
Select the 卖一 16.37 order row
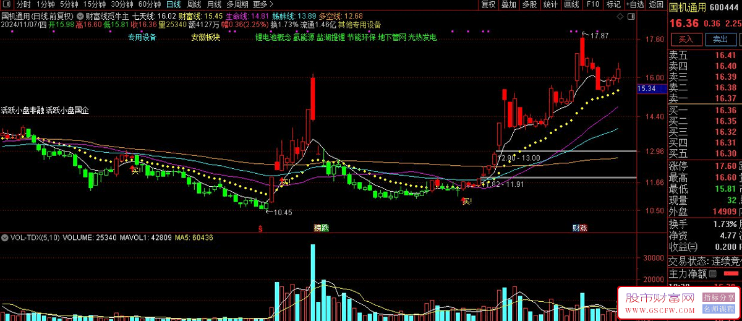[x=705, y=98]
